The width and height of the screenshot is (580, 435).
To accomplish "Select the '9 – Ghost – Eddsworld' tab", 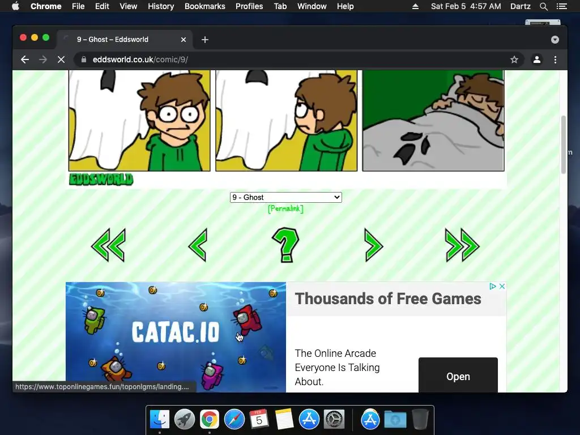I will click(x=124, y=40).
